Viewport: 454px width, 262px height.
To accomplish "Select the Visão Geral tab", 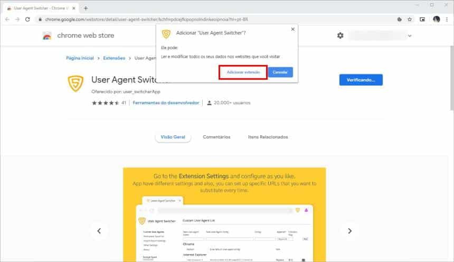I will coord(173,137).
